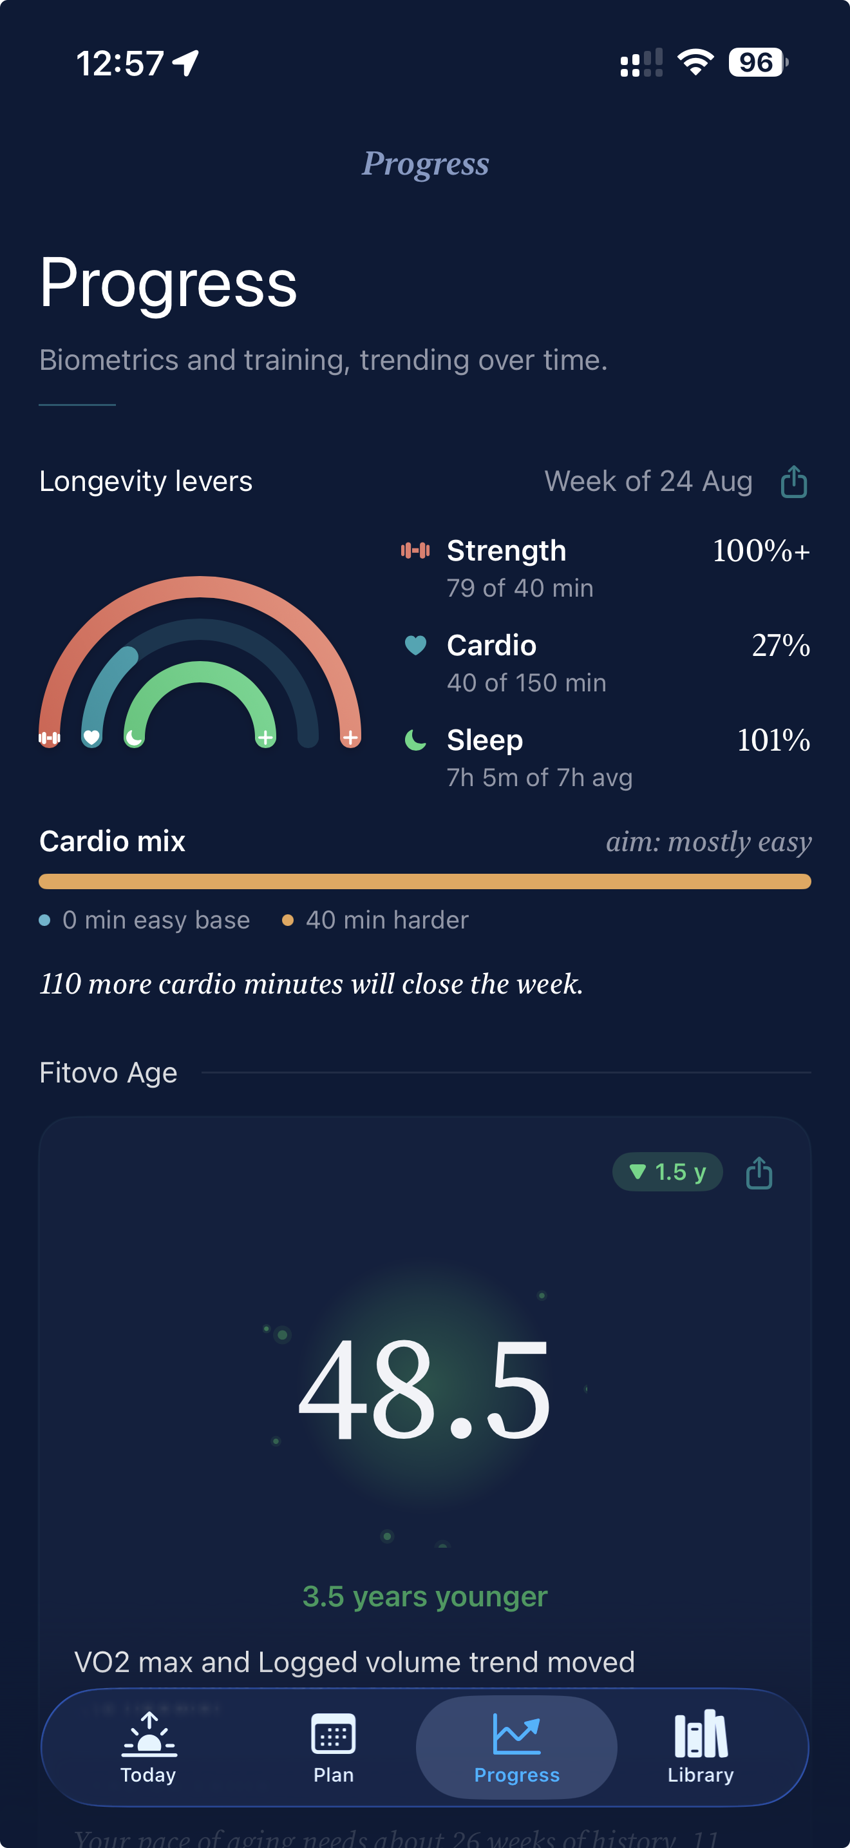Tap the heart marker on cardio arc
Image resolution: width=850 pixels, height=1848 pixels.
91,738
